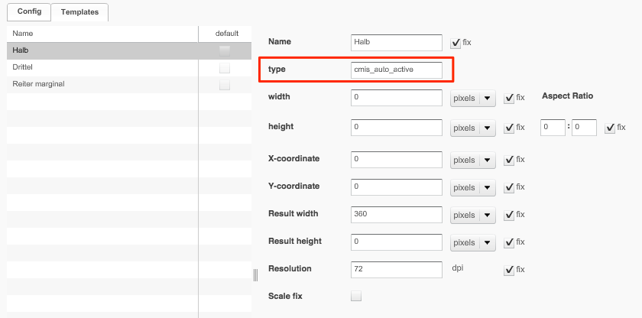This screenshot has height=318, width=642.
Task: Click the Result height input field
Action: tap(397, 242)
